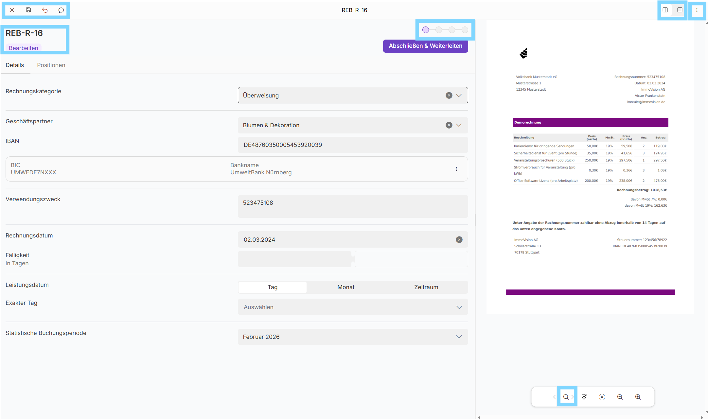The height and width of the screenshot is (419, 708).
Task: Click Abschließen & Weiterleiten button
Action: 425,46
